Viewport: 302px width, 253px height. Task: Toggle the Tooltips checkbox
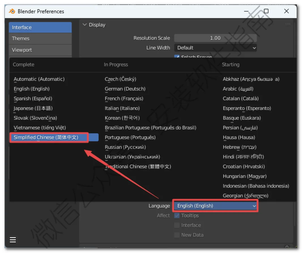177,215
